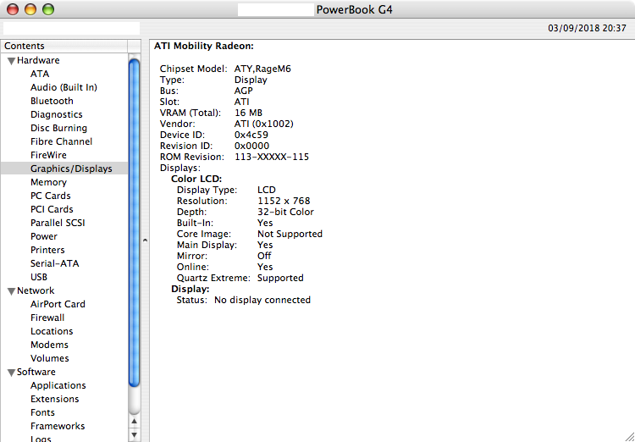Click the sidebar scroll up arrow
Viewport: 635px width, 442px height.
(134, 423)
